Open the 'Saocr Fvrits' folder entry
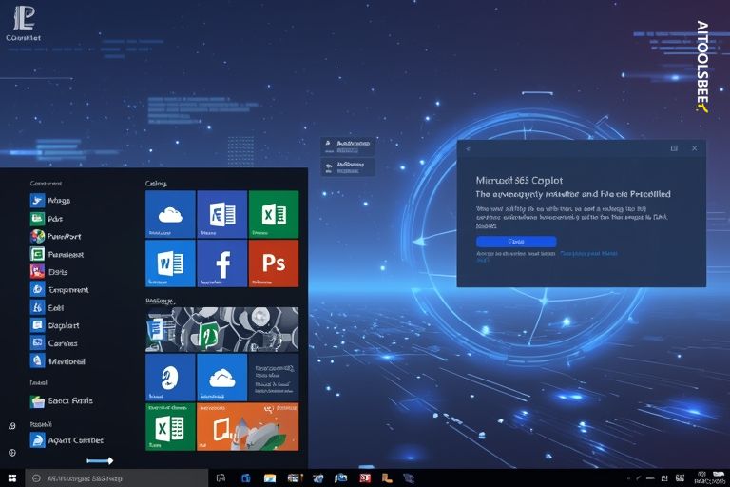 pyautogui.click(x=62, y=400)
